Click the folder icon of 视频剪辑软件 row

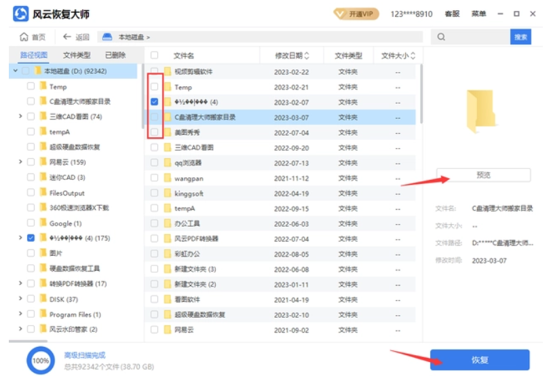point(168,71)
